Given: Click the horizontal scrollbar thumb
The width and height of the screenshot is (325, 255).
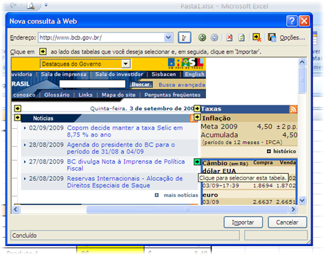Looking at the screenshot, I should coord(187,209).
